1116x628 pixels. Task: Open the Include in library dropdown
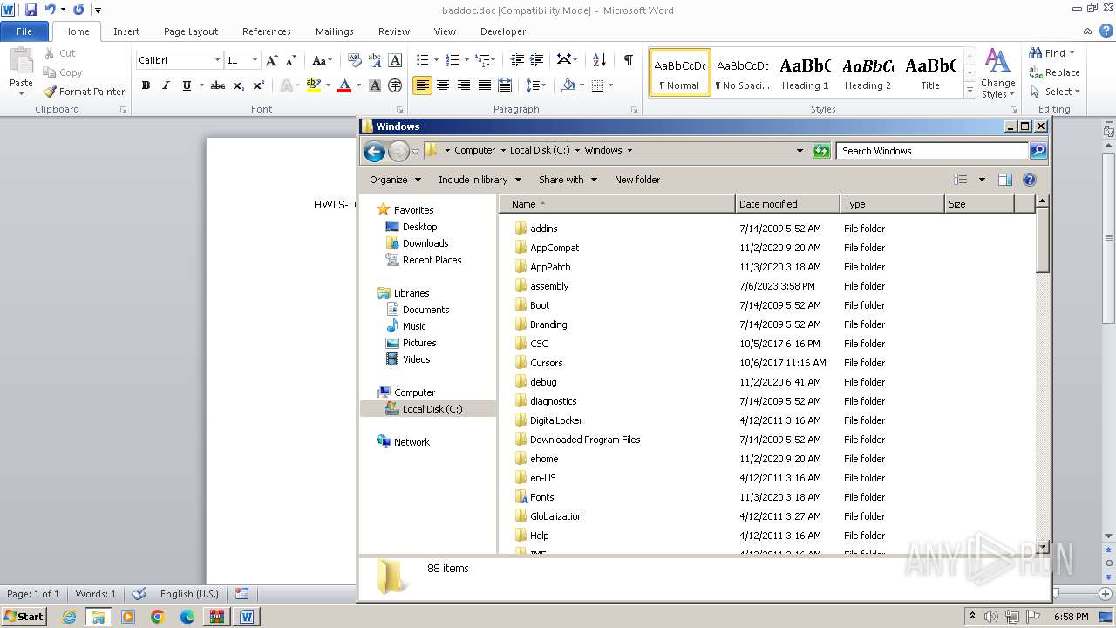click(480, 180)
